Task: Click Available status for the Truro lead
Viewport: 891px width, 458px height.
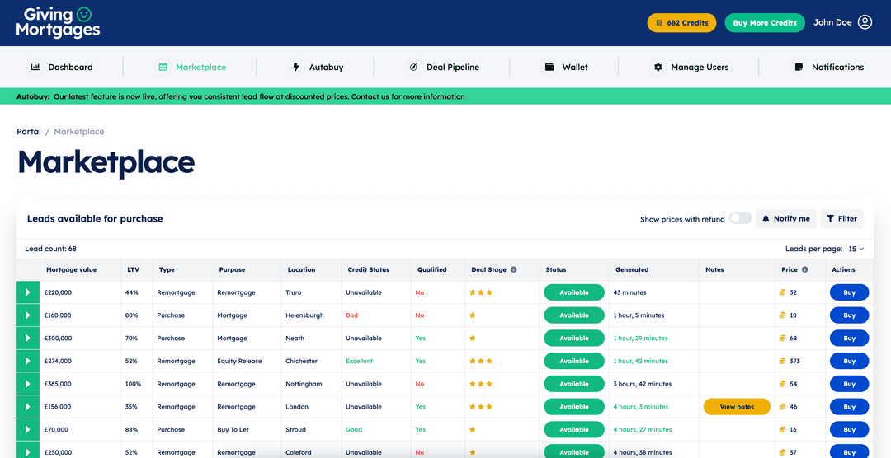Action: (574, 293)
